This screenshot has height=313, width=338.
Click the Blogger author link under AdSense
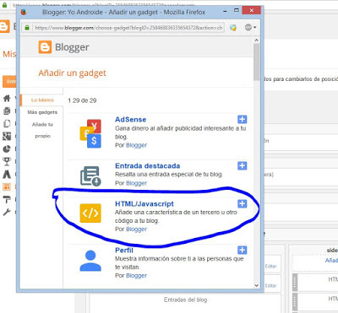click(136, 145)
